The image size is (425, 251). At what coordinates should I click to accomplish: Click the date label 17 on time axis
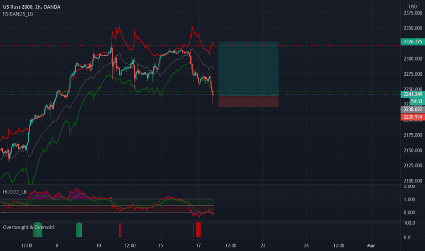198,246
